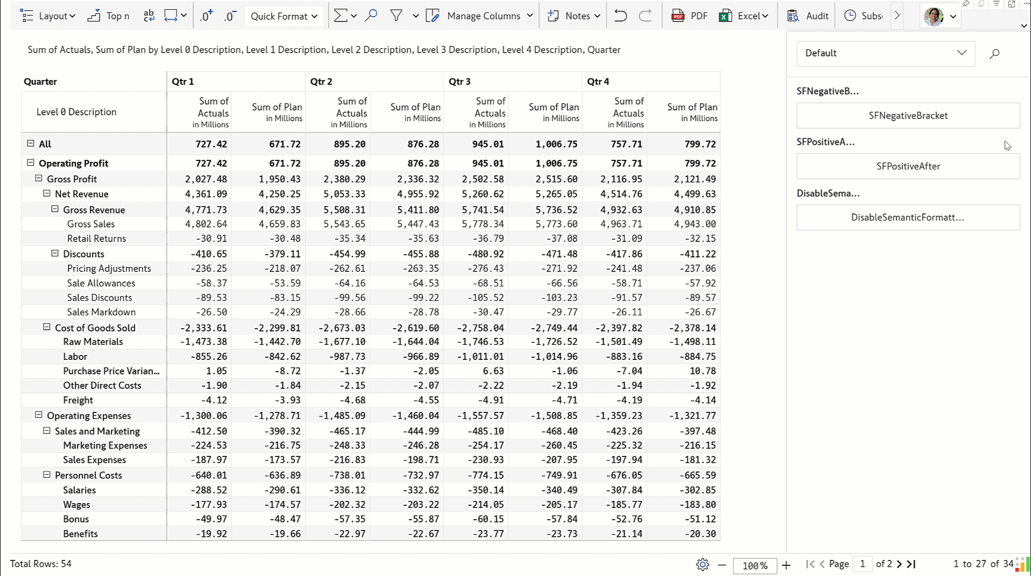Export to PDF
1031x576 pixels.
(689, 16)
